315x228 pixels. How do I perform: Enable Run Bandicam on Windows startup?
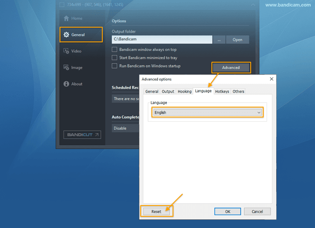tap(114, 66)
